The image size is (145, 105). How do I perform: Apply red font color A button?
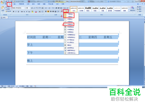tap(36, 12)
